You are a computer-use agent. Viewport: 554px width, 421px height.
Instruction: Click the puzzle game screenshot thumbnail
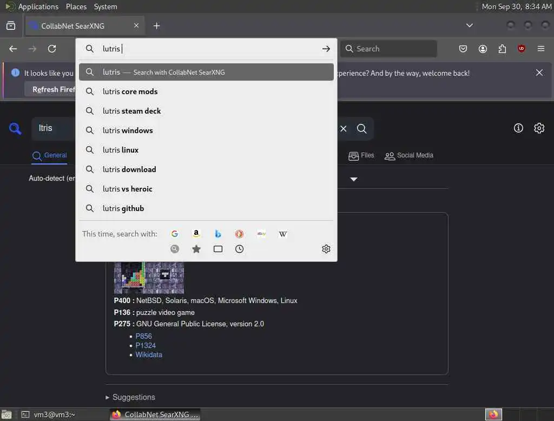point(149,278)
